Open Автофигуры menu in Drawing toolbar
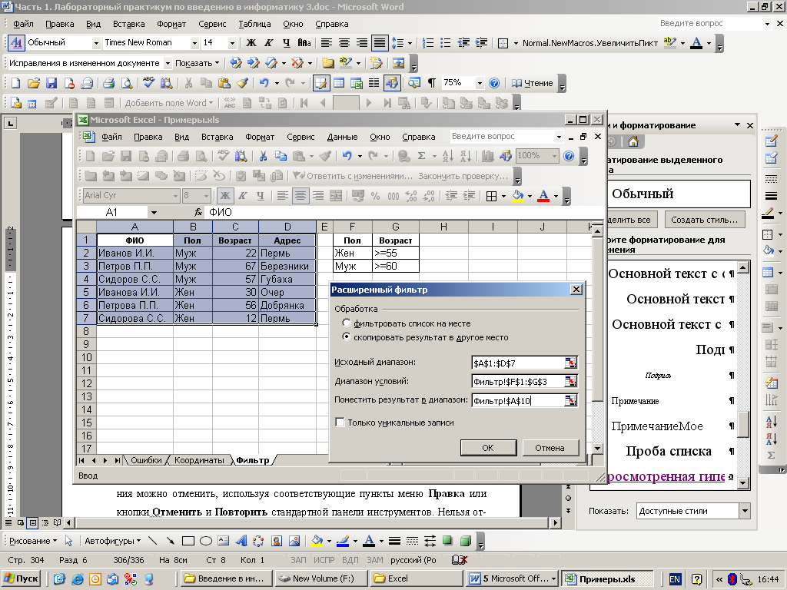This screenshot has height=590, width=787. pyautogui.click(x=112, y=541)
